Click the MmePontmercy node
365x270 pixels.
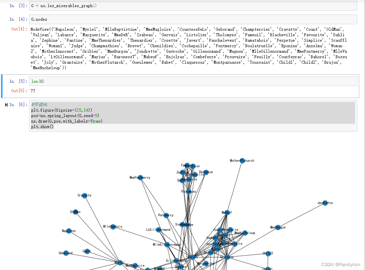[140, 178]
